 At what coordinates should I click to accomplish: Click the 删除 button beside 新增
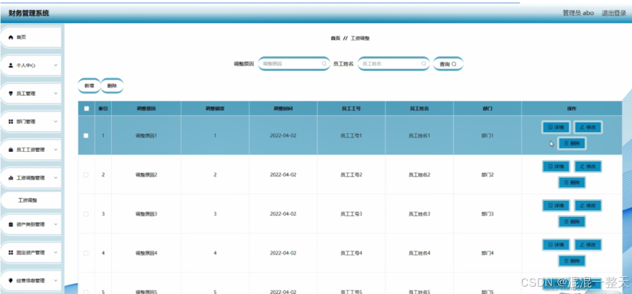point(112,86)
